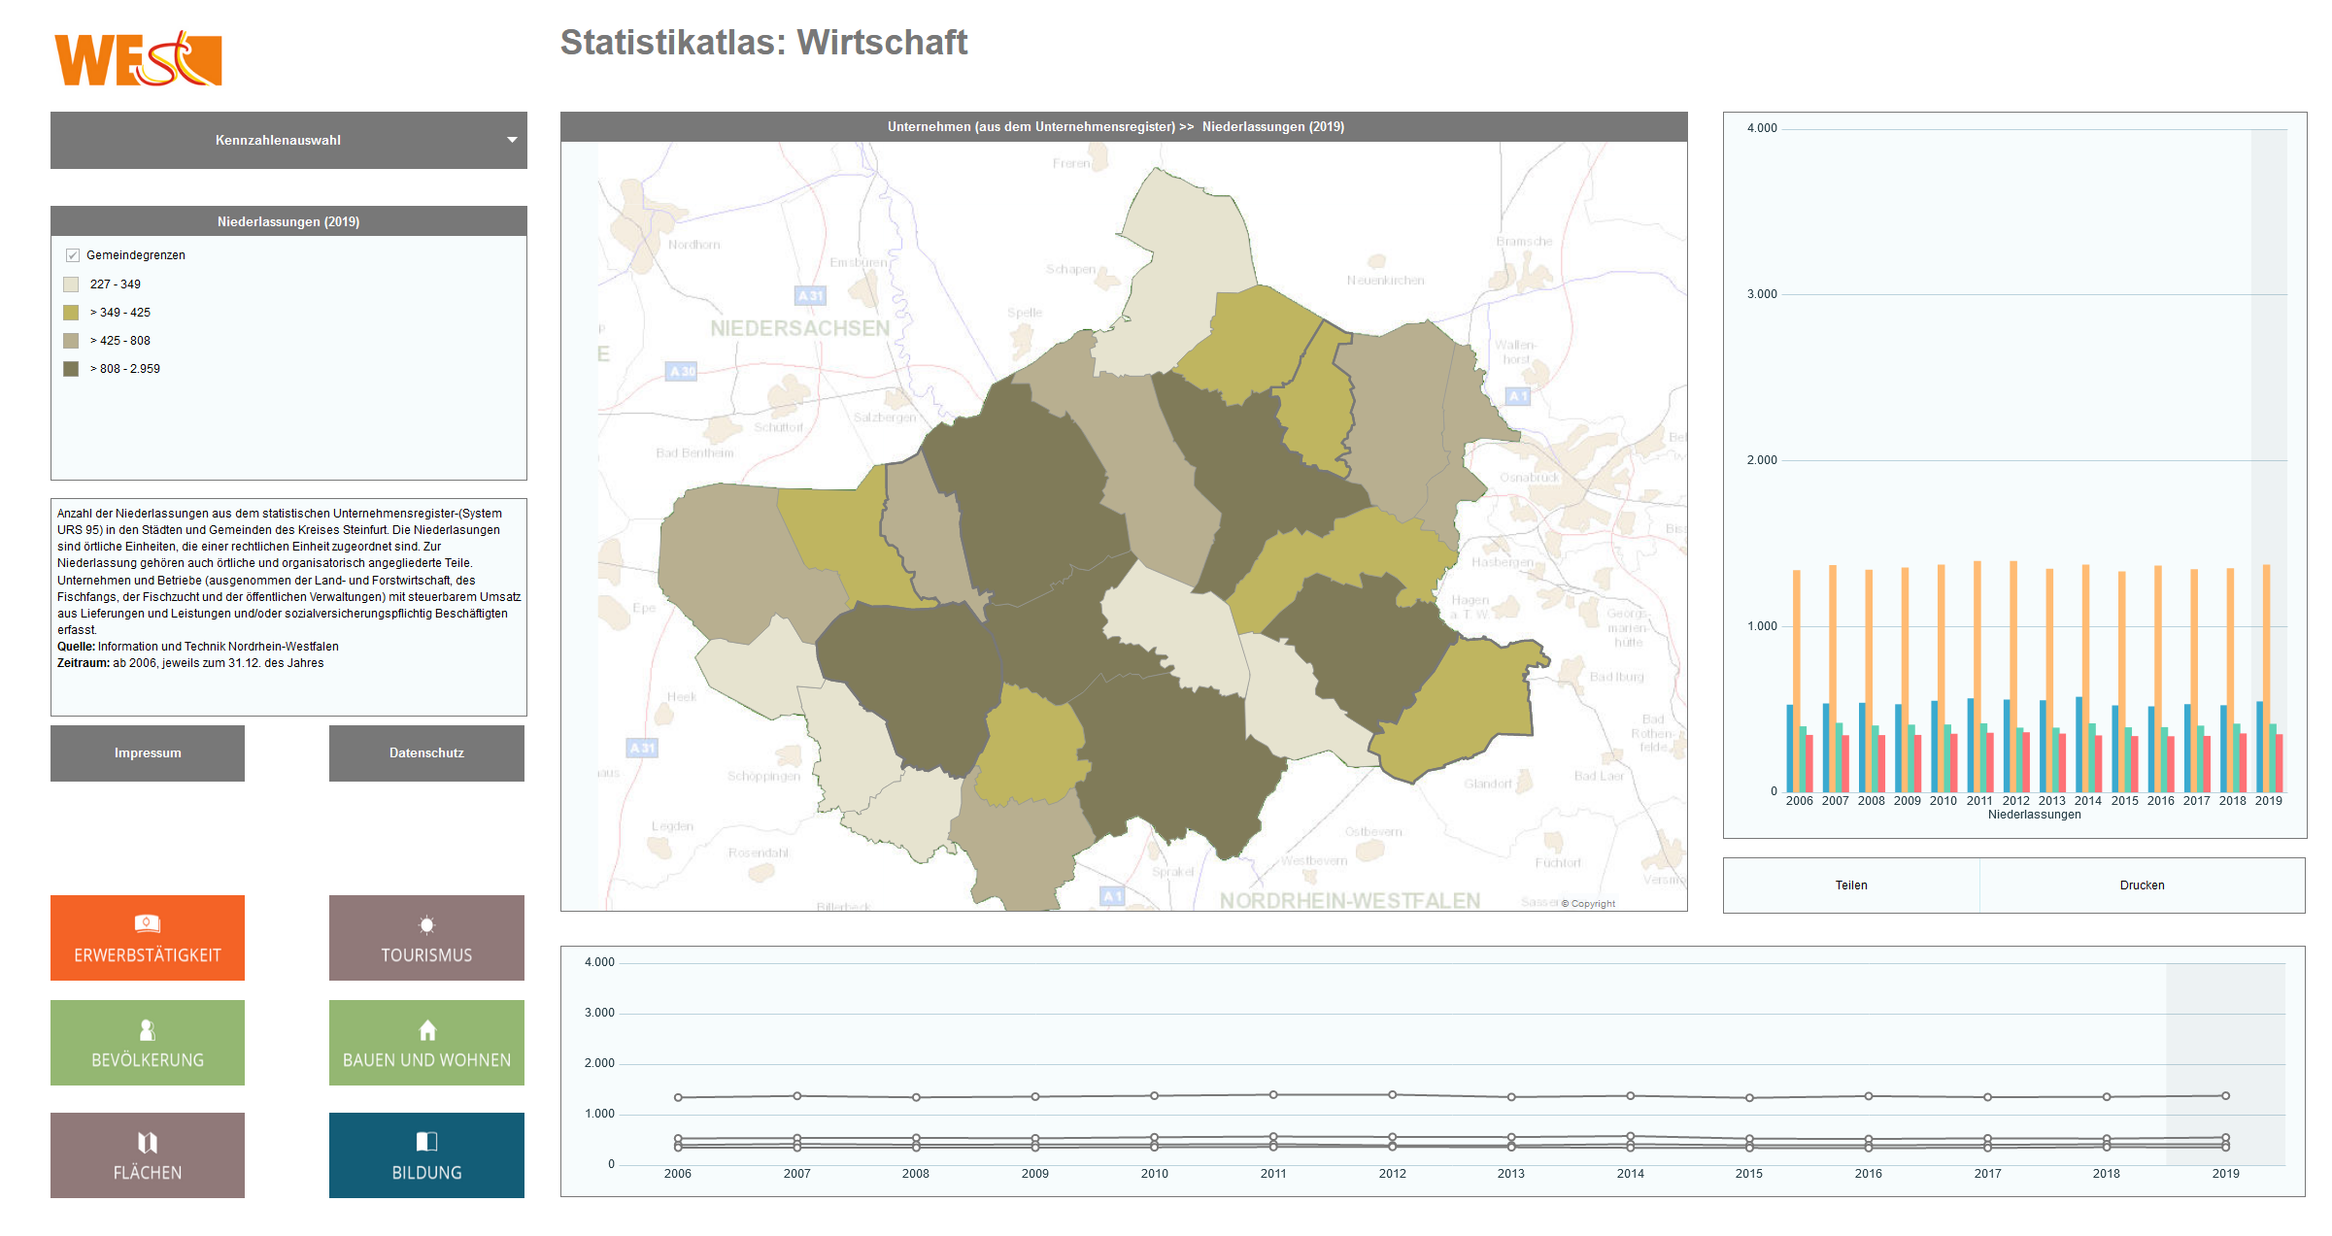Click the WESt logo
Image resolution: width=2332 pixels, height=1236 pixels.
[x=138, y=59]
